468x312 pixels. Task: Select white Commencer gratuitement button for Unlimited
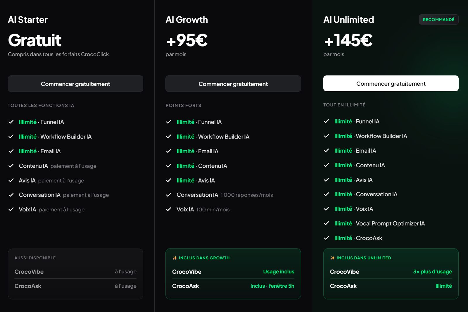pyautogui.click(x=391, y=83)
